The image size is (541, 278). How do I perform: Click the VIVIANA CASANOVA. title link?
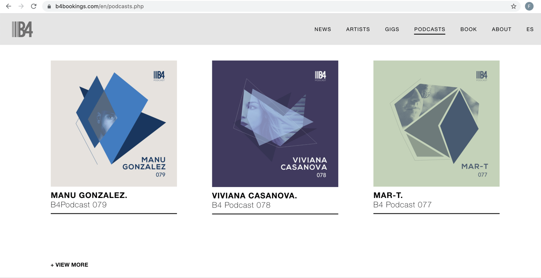(254, 196)
